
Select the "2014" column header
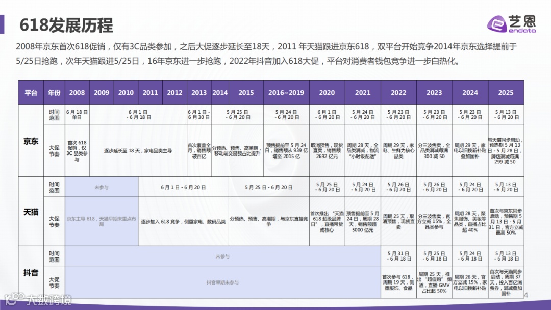click(220, 93)
